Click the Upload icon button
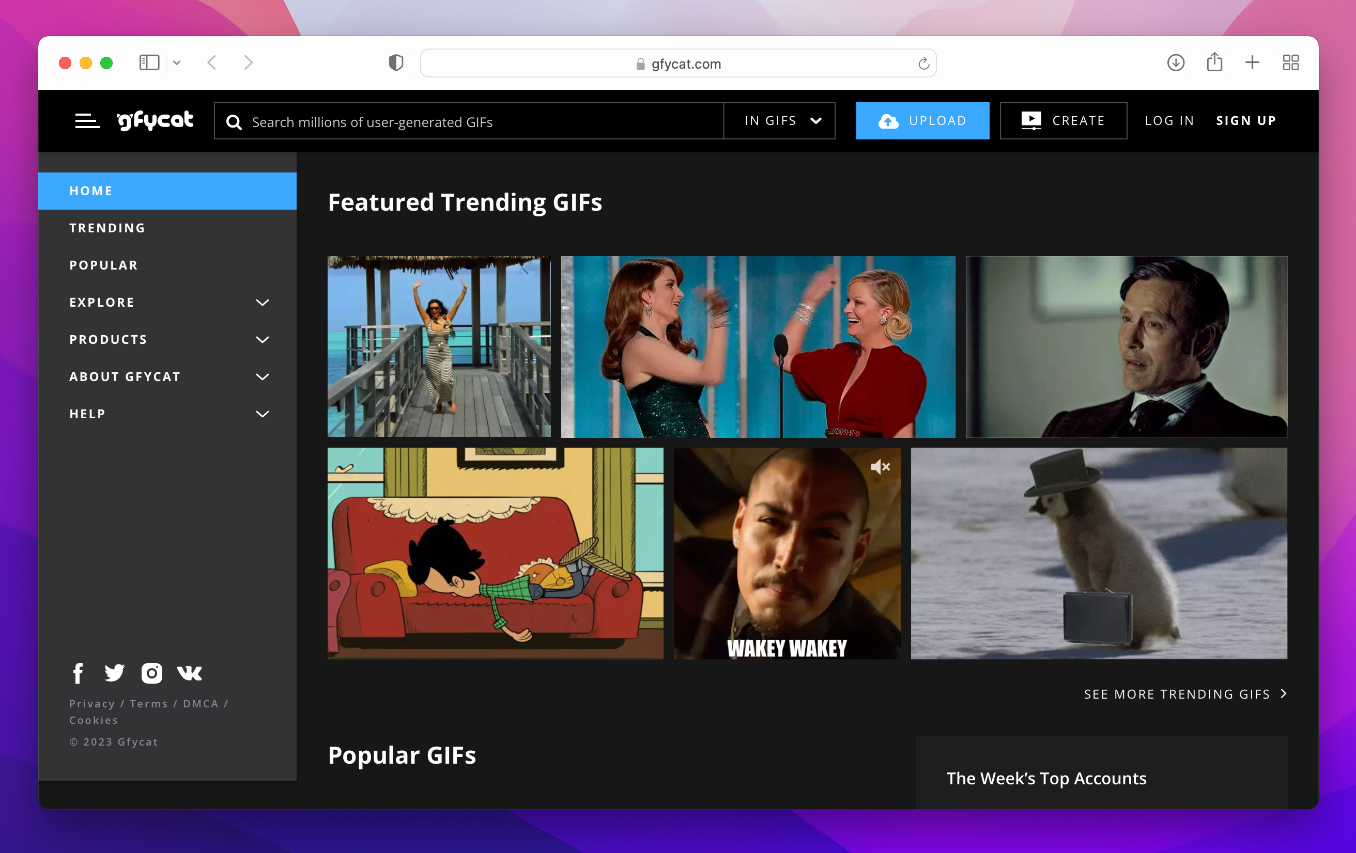This screenshot has width=1356, height=853. pyautogui.click(x=885, y=120)
